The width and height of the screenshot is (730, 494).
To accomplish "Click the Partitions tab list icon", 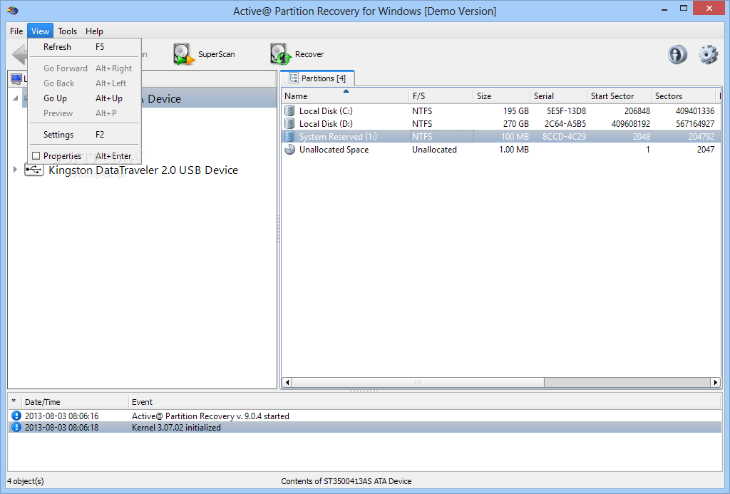I will click(x=293, y=78).
